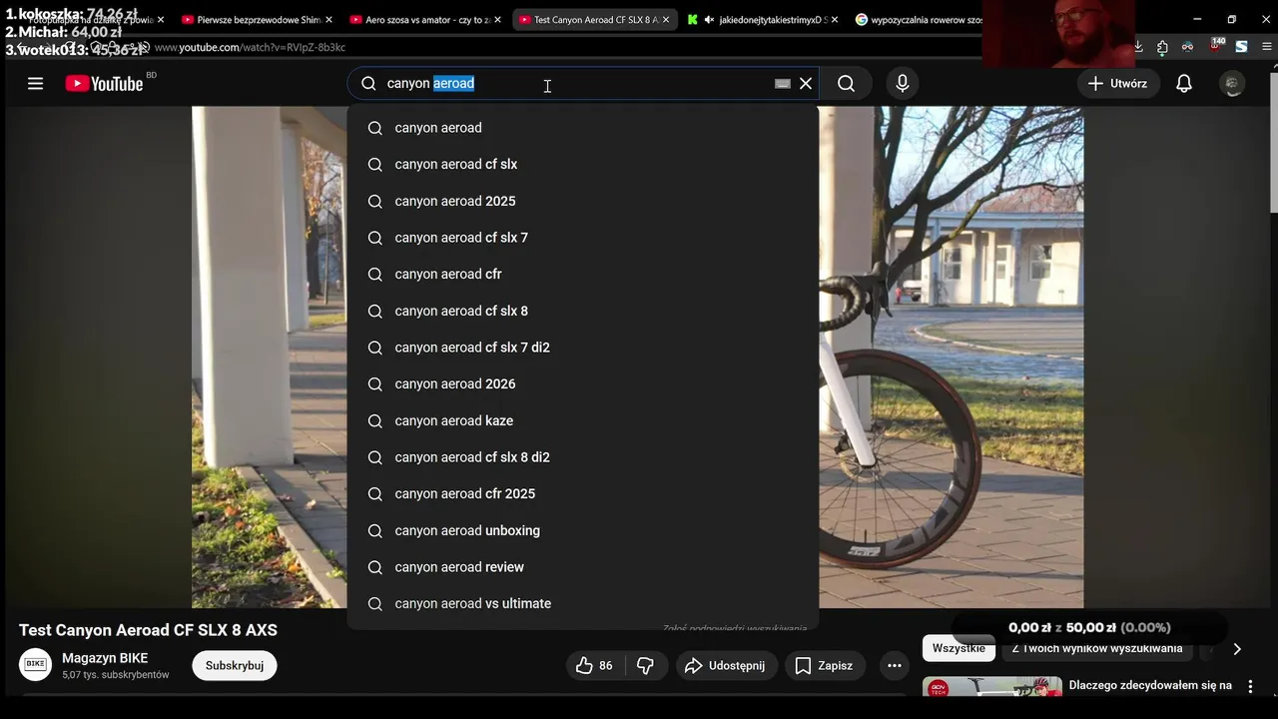Open the GCN Tech recommended video thumbnail
Screen dimensions: 1278x719
(x=991, y=687)
